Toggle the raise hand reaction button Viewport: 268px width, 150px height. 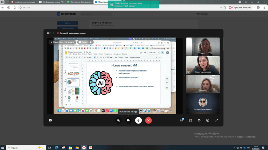pos(118,120)
